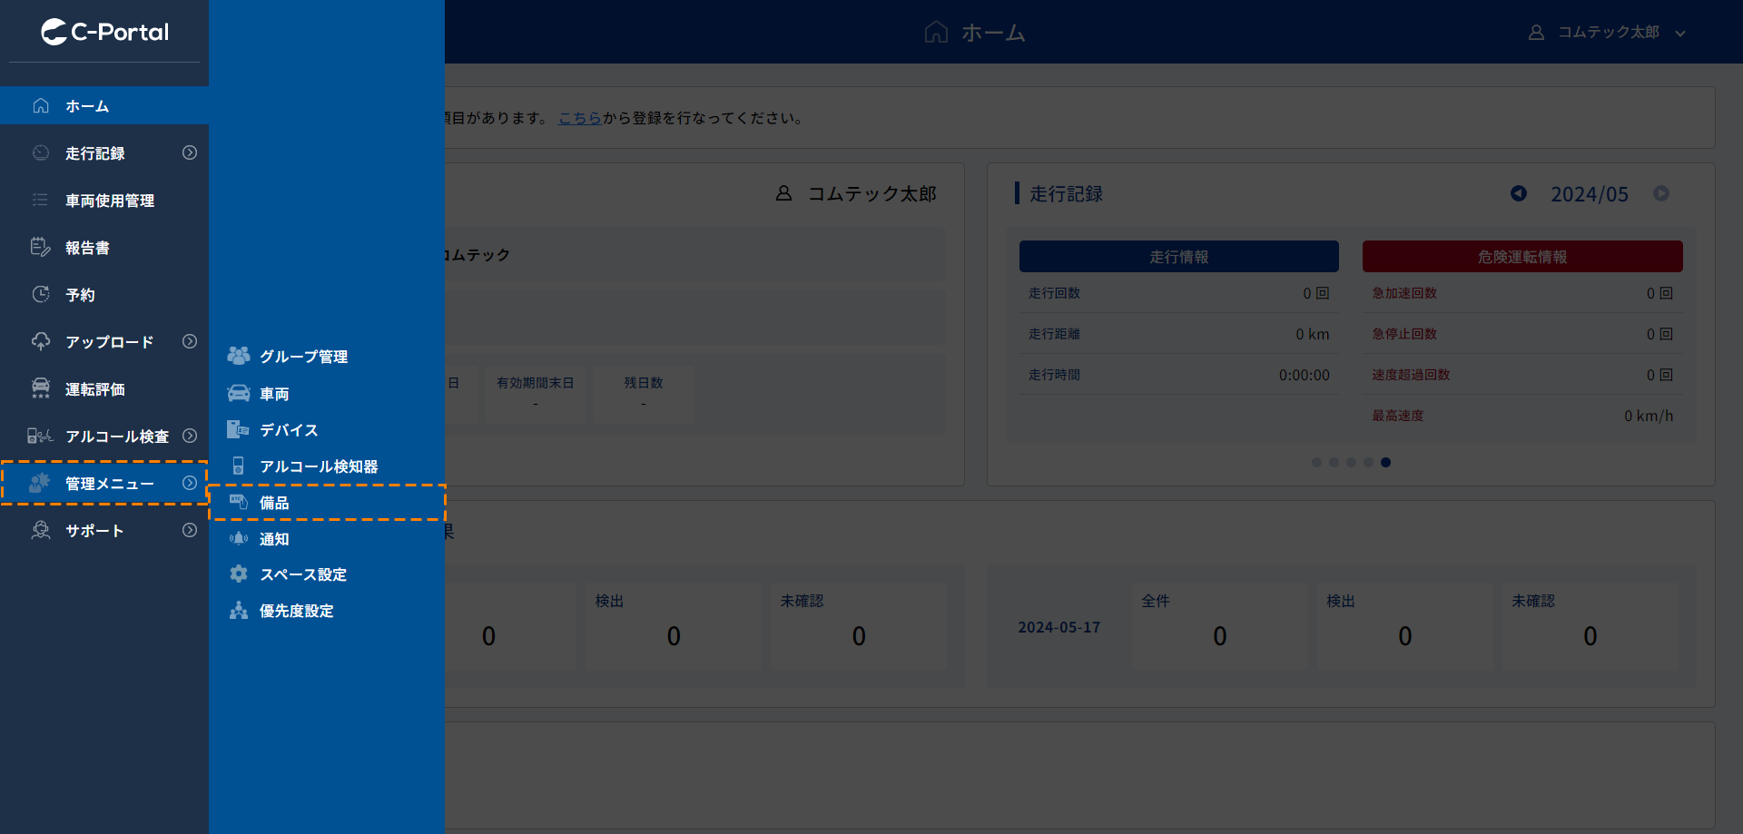This screenshot has height=834, width=1743.
Task: Select the third carousel dot
Action: pos(1351,462)
